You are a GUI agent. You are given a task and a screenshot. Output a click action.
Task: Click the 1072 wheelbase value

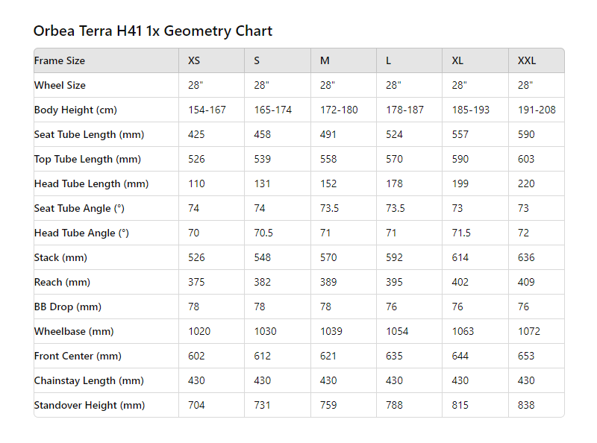(529, 331)
